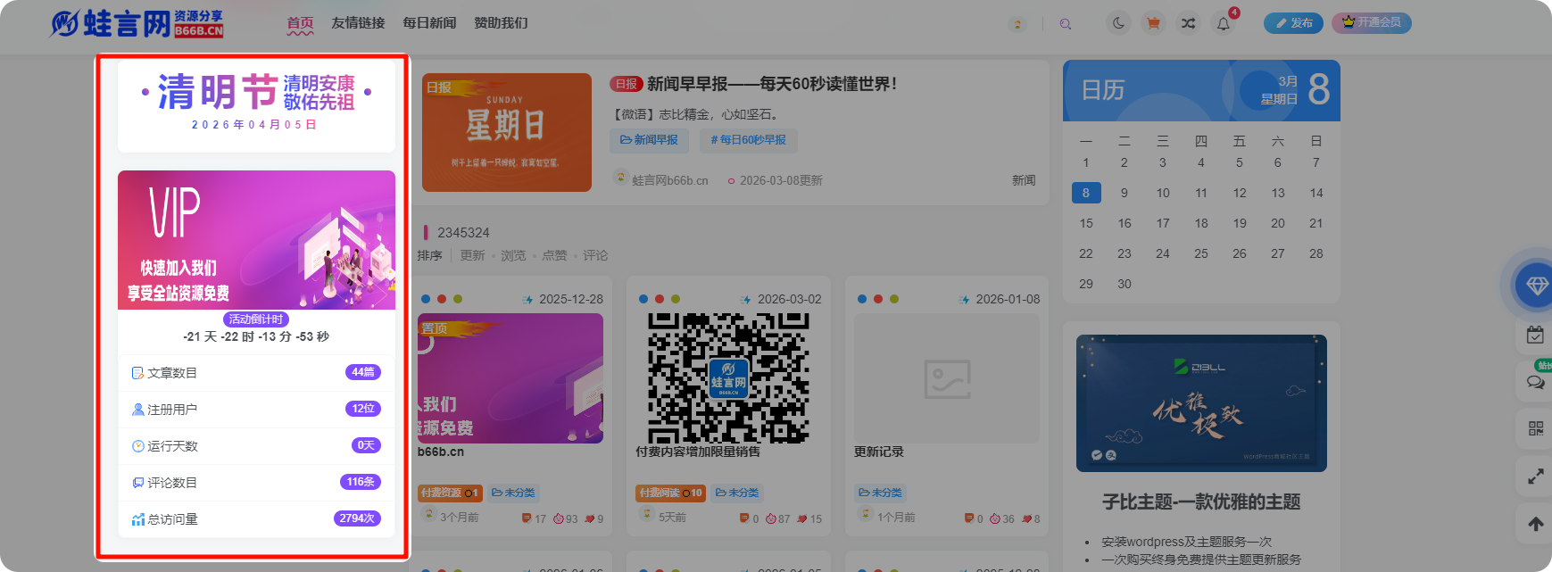Click the 12位 user count badge

click(363, 409)
